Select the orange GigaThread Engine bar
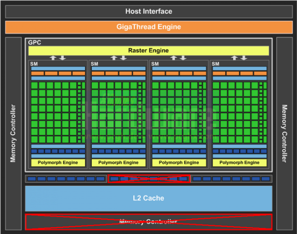The width and height of the screenshot is (297, 234). coord(149,27)
